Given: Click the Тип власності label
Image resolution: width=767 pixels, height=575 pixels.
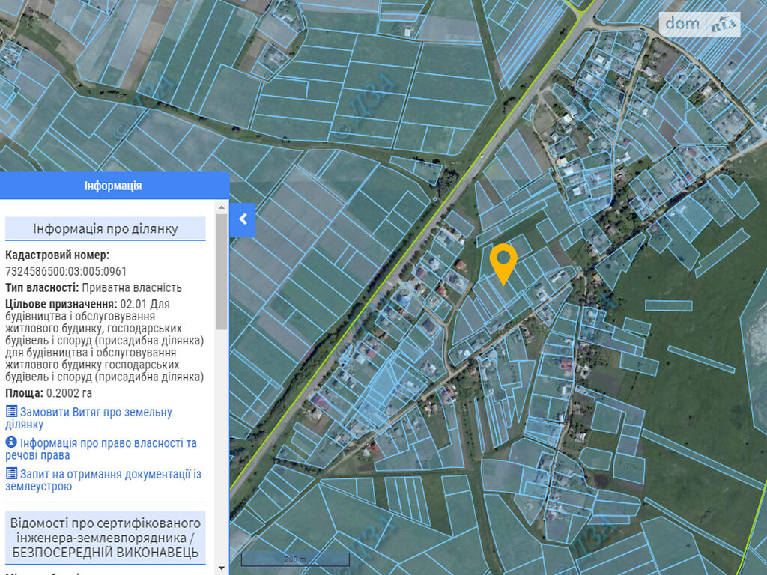Looking at the screenshot, I should pyautogui.click(x=42, y=287).
